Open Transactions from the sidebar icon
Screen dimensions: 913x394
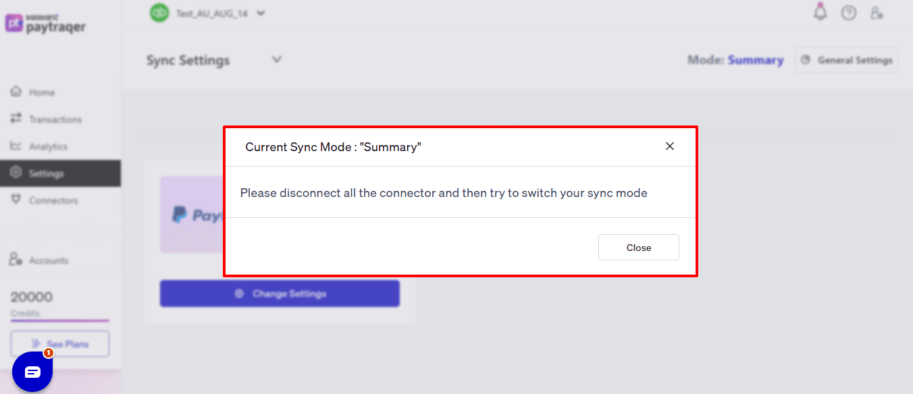point(16,119)
